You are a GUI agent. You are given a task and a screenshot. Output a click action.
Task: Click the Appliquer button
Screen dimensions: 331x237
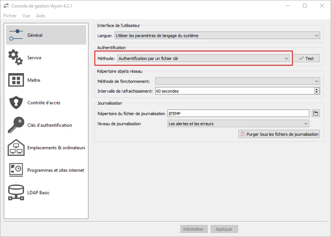point(224,229)
